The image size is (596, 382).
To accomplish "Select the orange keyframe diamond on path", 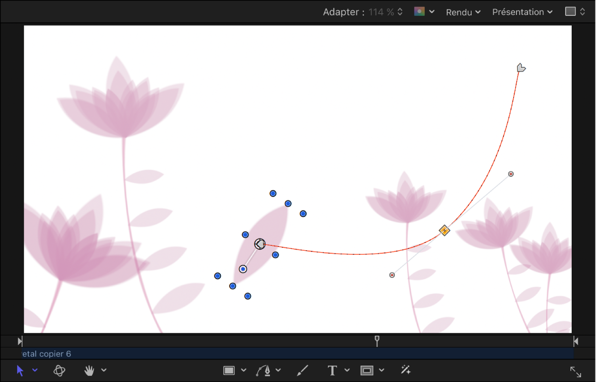I will tap(444, 230).
